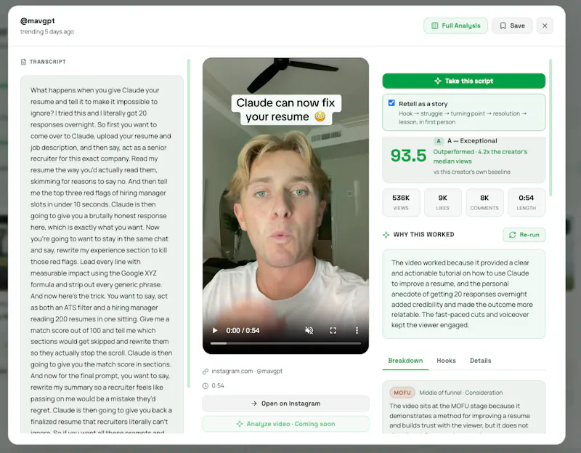Screen dimensions: 581x453
Task: Uncheck the Retell as a story checkbox
Action: coord(391,103)
